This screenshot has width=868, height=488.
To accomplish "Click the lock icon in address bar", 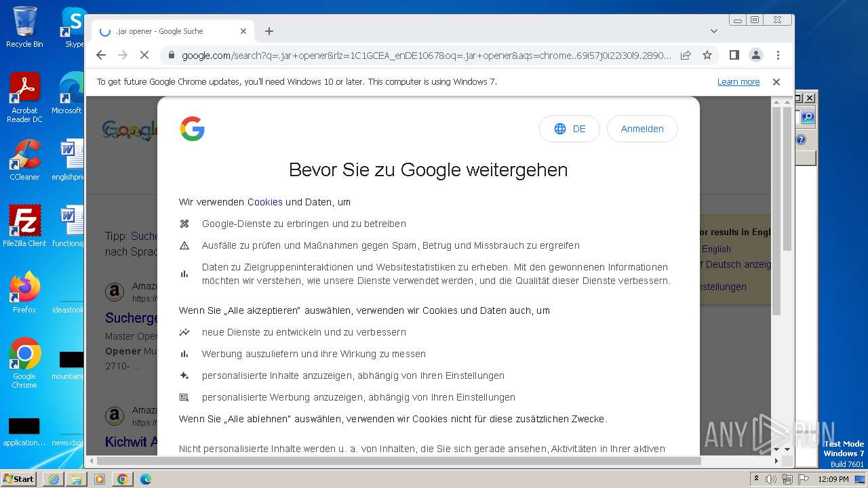I will click(x=171, y=56).
